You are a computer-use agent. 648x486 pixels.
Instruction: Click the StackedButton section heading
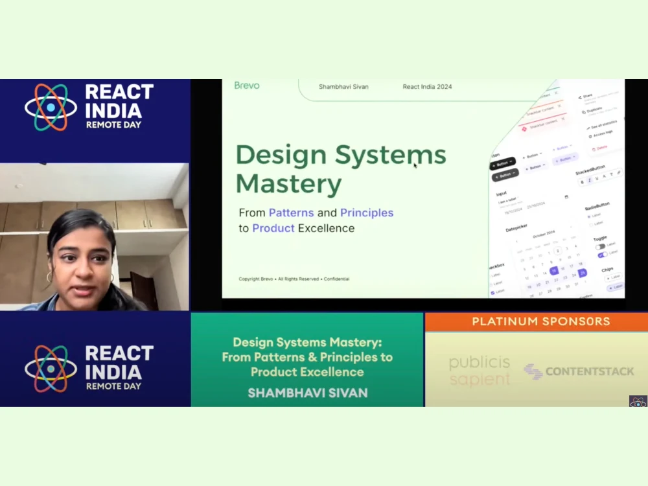tap(590, 169)
